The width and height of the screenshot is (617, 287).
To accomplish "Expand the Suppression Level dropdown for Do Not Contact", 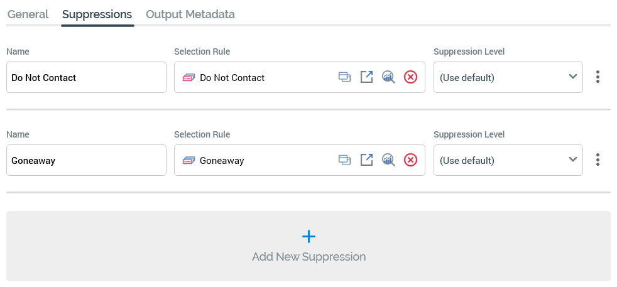I will click(x=508, y=77).
